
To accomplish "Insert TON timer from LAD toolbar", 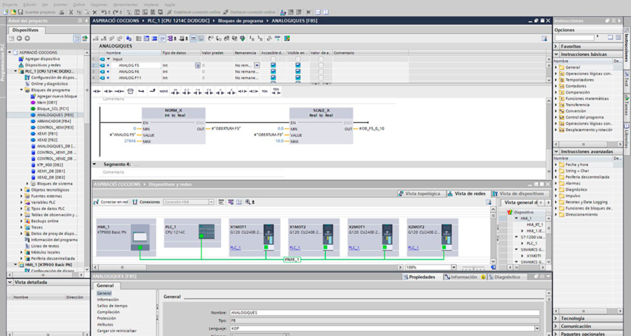I will pos(265,91).
